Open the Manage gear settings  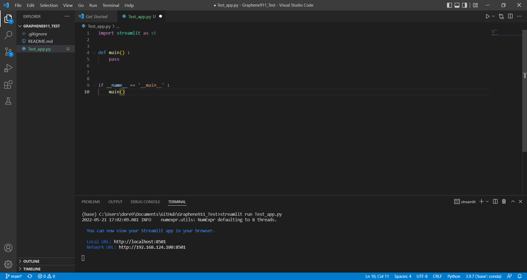(8, 264)
